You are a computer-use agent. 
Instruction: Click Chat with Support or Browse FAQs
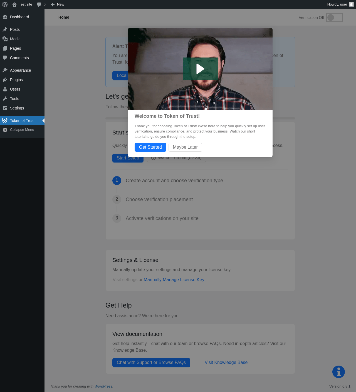point(151,363)
